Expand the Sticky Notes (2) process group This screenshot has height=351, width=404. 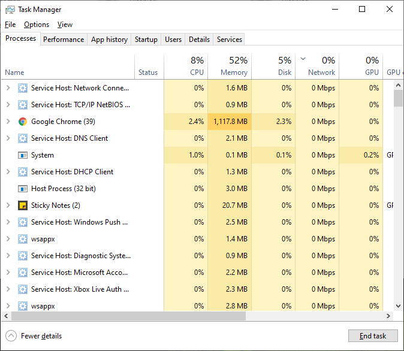pos(8,205)
